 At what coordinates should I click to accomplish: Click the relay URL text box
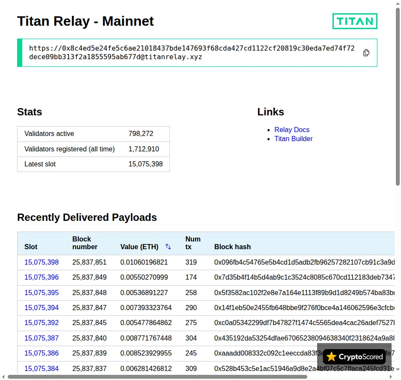tap(197, 53)
